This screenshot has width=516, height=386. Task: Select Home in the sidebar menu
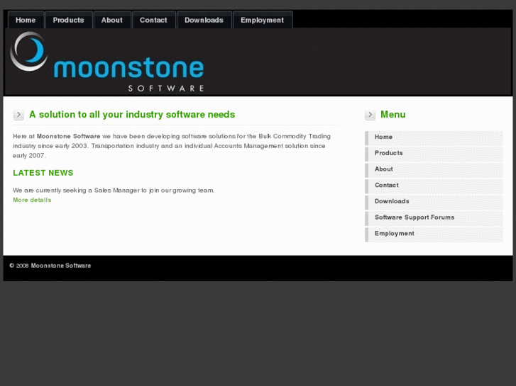point(434,138)
